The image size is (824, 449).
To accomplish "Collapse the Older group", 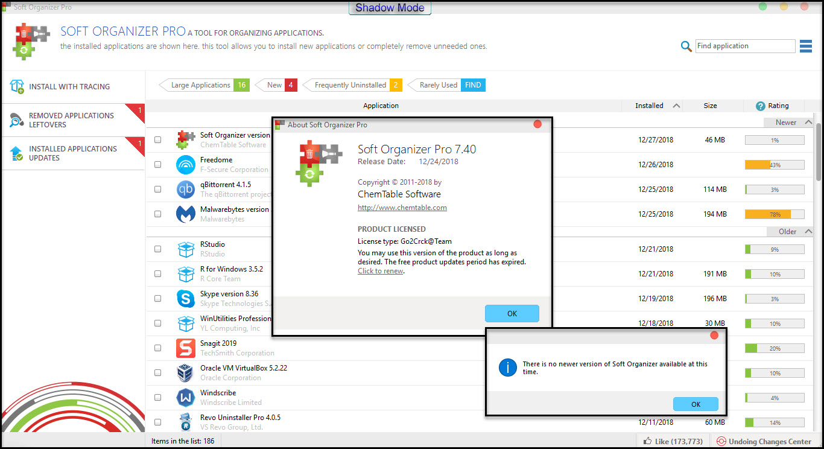I will point(808,231).
